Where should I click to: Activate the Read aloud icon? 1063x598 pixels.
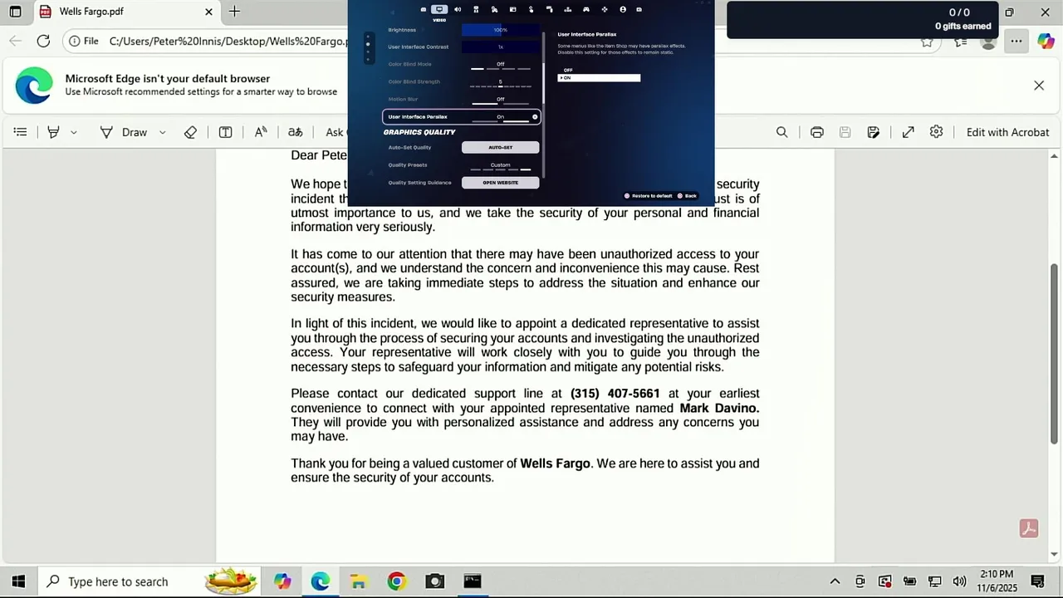261,132
